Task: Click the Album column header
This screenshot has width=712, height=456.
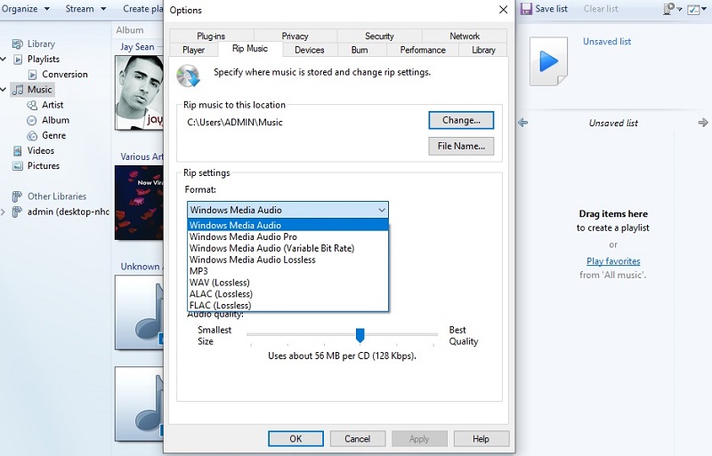Action: 130,30
